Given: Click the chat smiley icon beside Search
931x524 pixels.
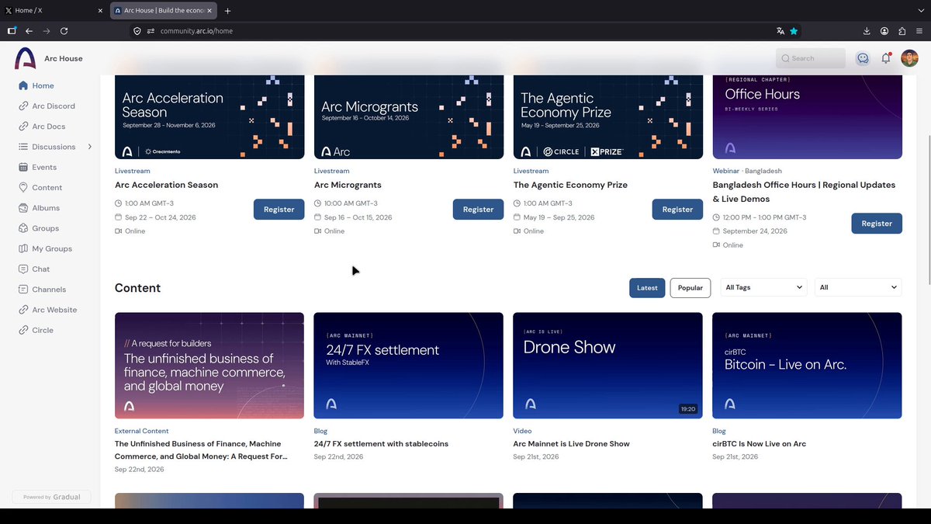Looking at the screenshot, I should (x=863, y=58).
